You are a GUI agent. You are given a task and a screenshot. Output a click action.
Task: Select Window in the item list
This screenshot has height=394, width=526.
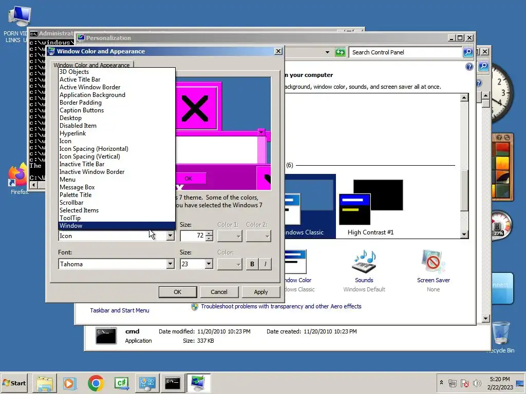tap(117, 226)
